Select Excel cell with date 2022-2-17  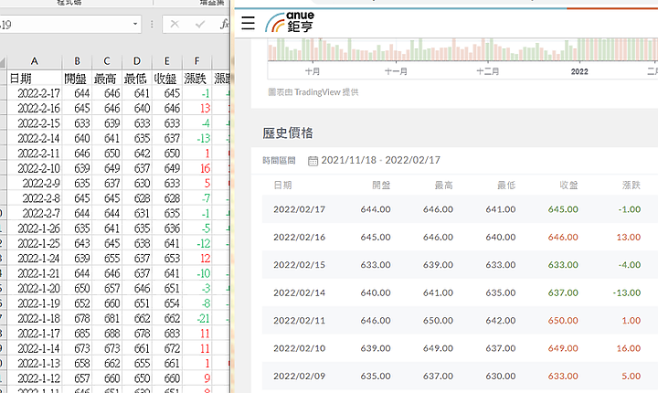click(x=35, y=93)
